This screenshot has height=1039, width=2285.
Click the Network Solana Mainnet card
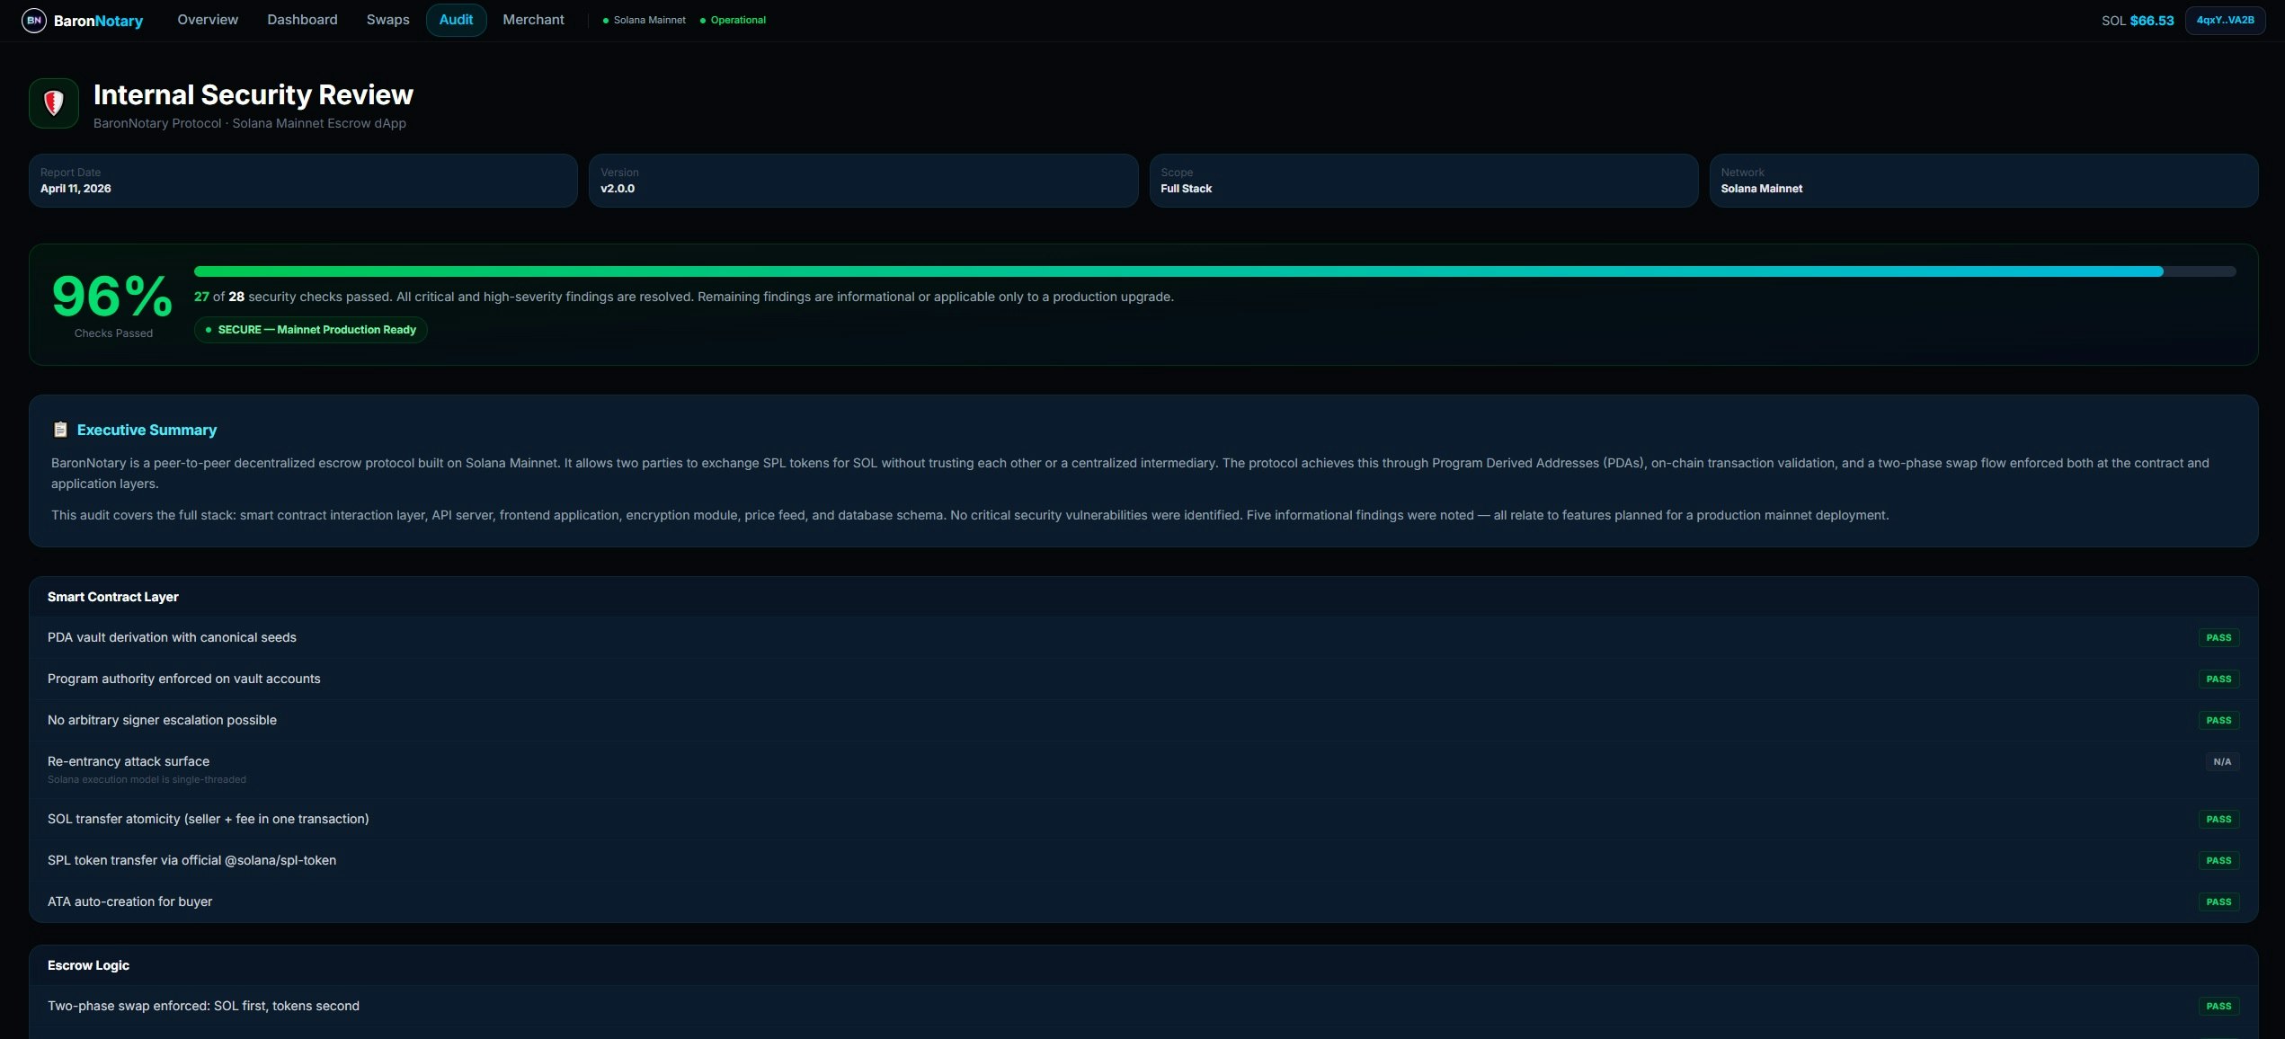(1983, 181)
